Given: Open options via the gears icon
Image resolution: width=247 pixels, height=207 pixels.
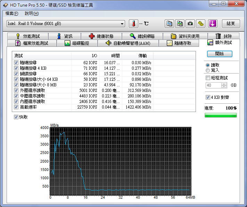Looking at the screenshot, I should click(201, 24).
